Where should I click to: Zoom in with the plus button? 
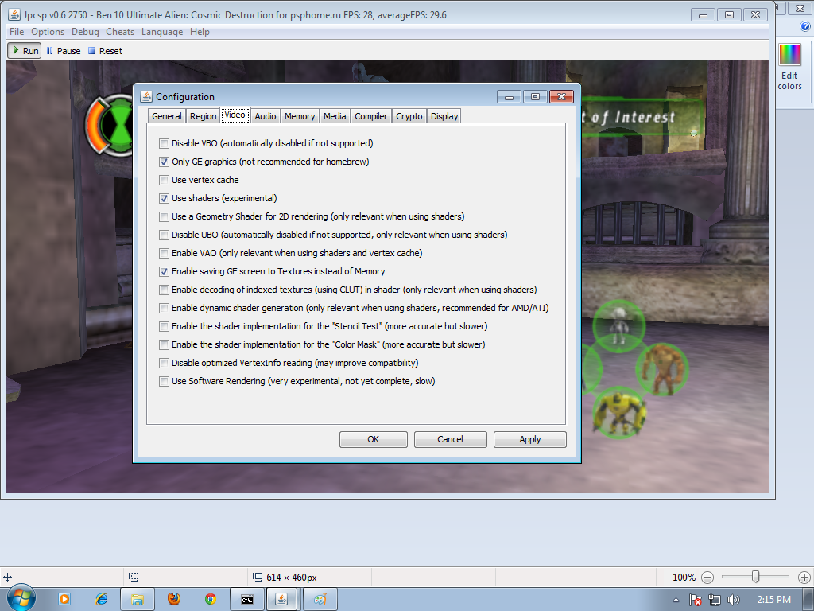[804, 578]
